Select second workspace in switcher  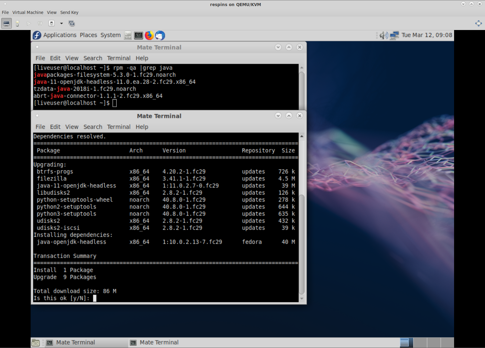(420, 343)
